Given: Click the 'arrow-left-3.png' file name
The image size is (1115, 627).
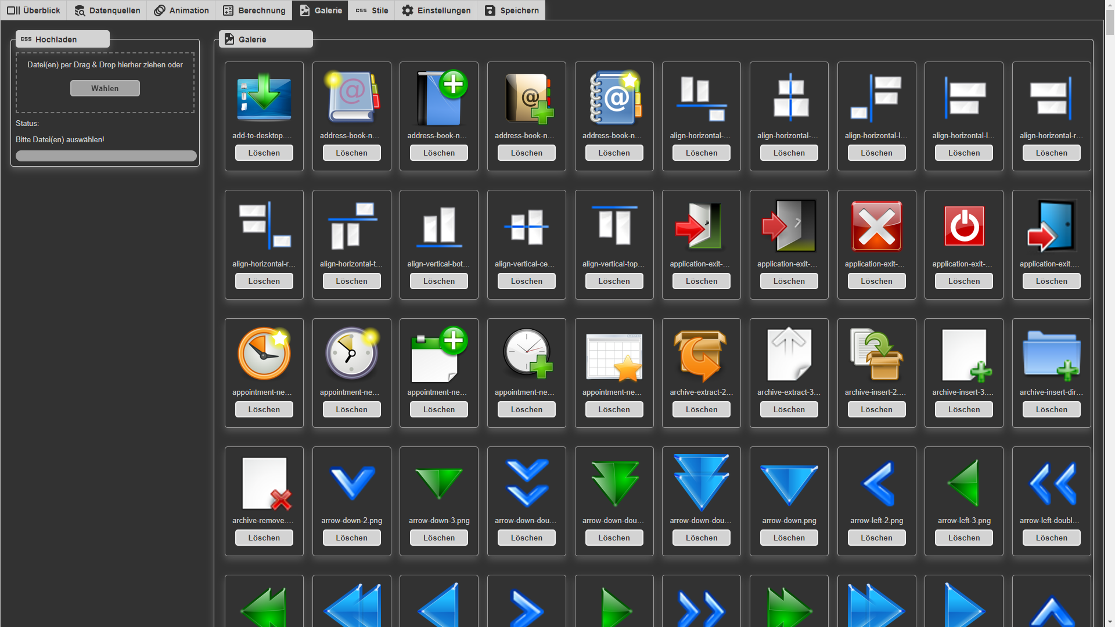Looking at the screenshot, I should (x=964, y=520).
